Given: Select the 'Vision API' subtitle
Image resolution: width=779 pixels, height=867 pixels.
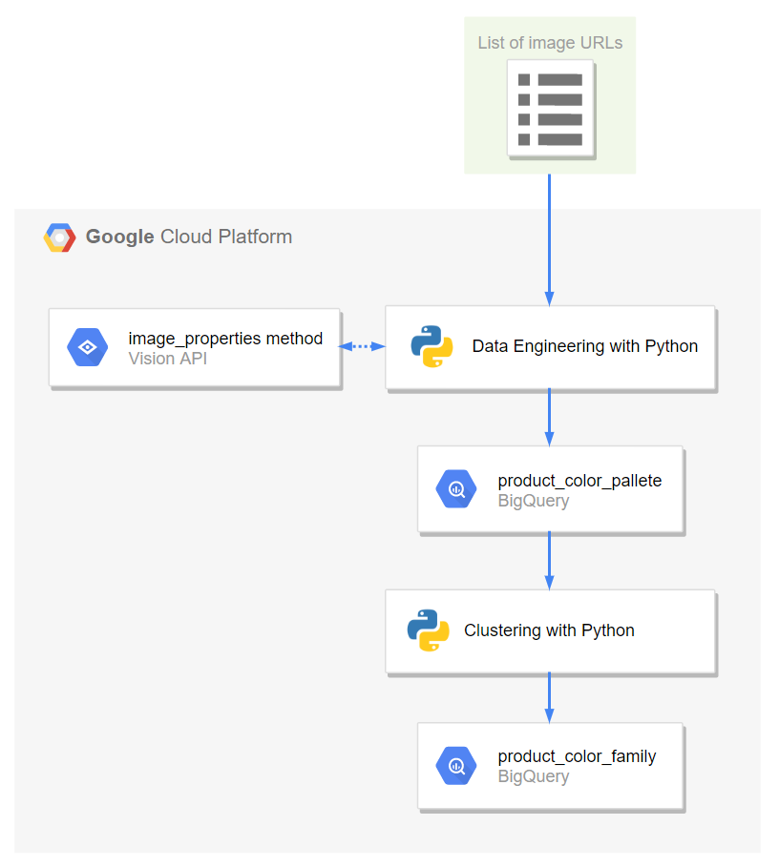Looking at the screenshot, I should [x=168, y=359].
